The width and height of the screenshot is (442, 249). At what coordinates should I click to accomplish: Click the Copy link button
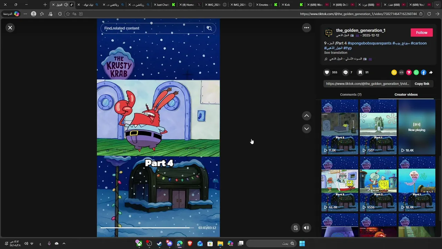coord(422,84)
